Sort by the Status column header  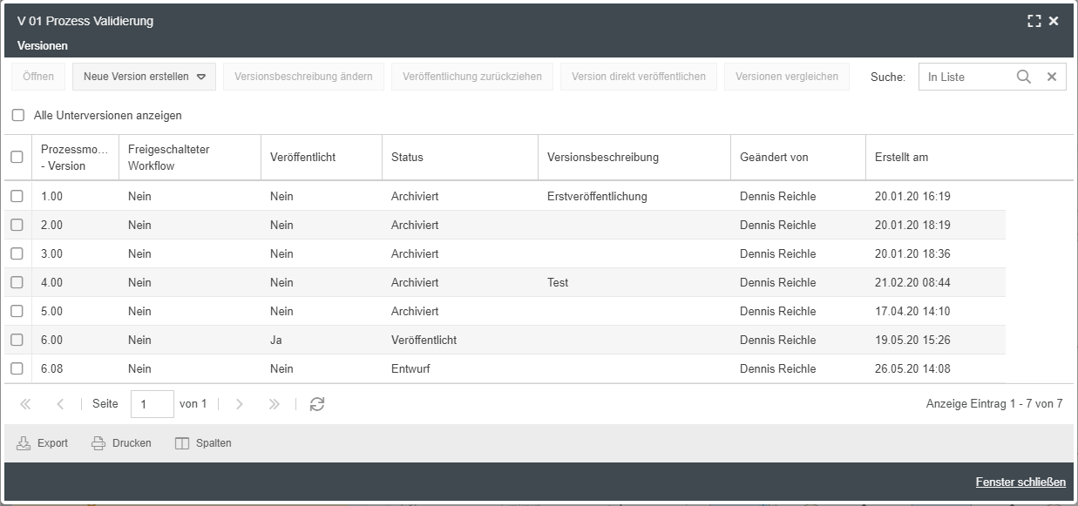pyautogui.click(x=407, y=158)
